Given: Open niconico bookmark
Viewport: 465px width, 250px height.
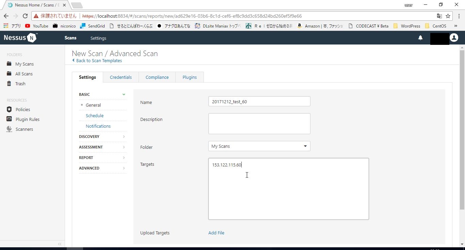Looking at the screenshot, I should pos(64,26).
